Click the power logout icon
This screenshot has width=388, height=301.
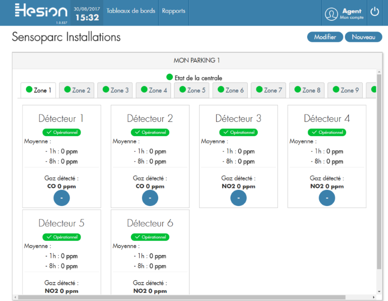click(375, 12)
